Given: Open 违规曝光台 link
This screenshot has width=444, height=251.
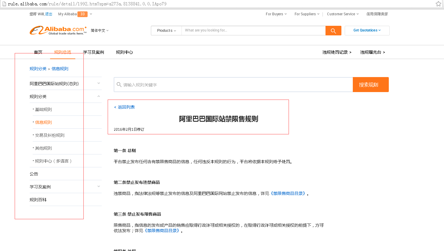Looking at the screenshot, I should pyautogui.click(x=373, y=52).
